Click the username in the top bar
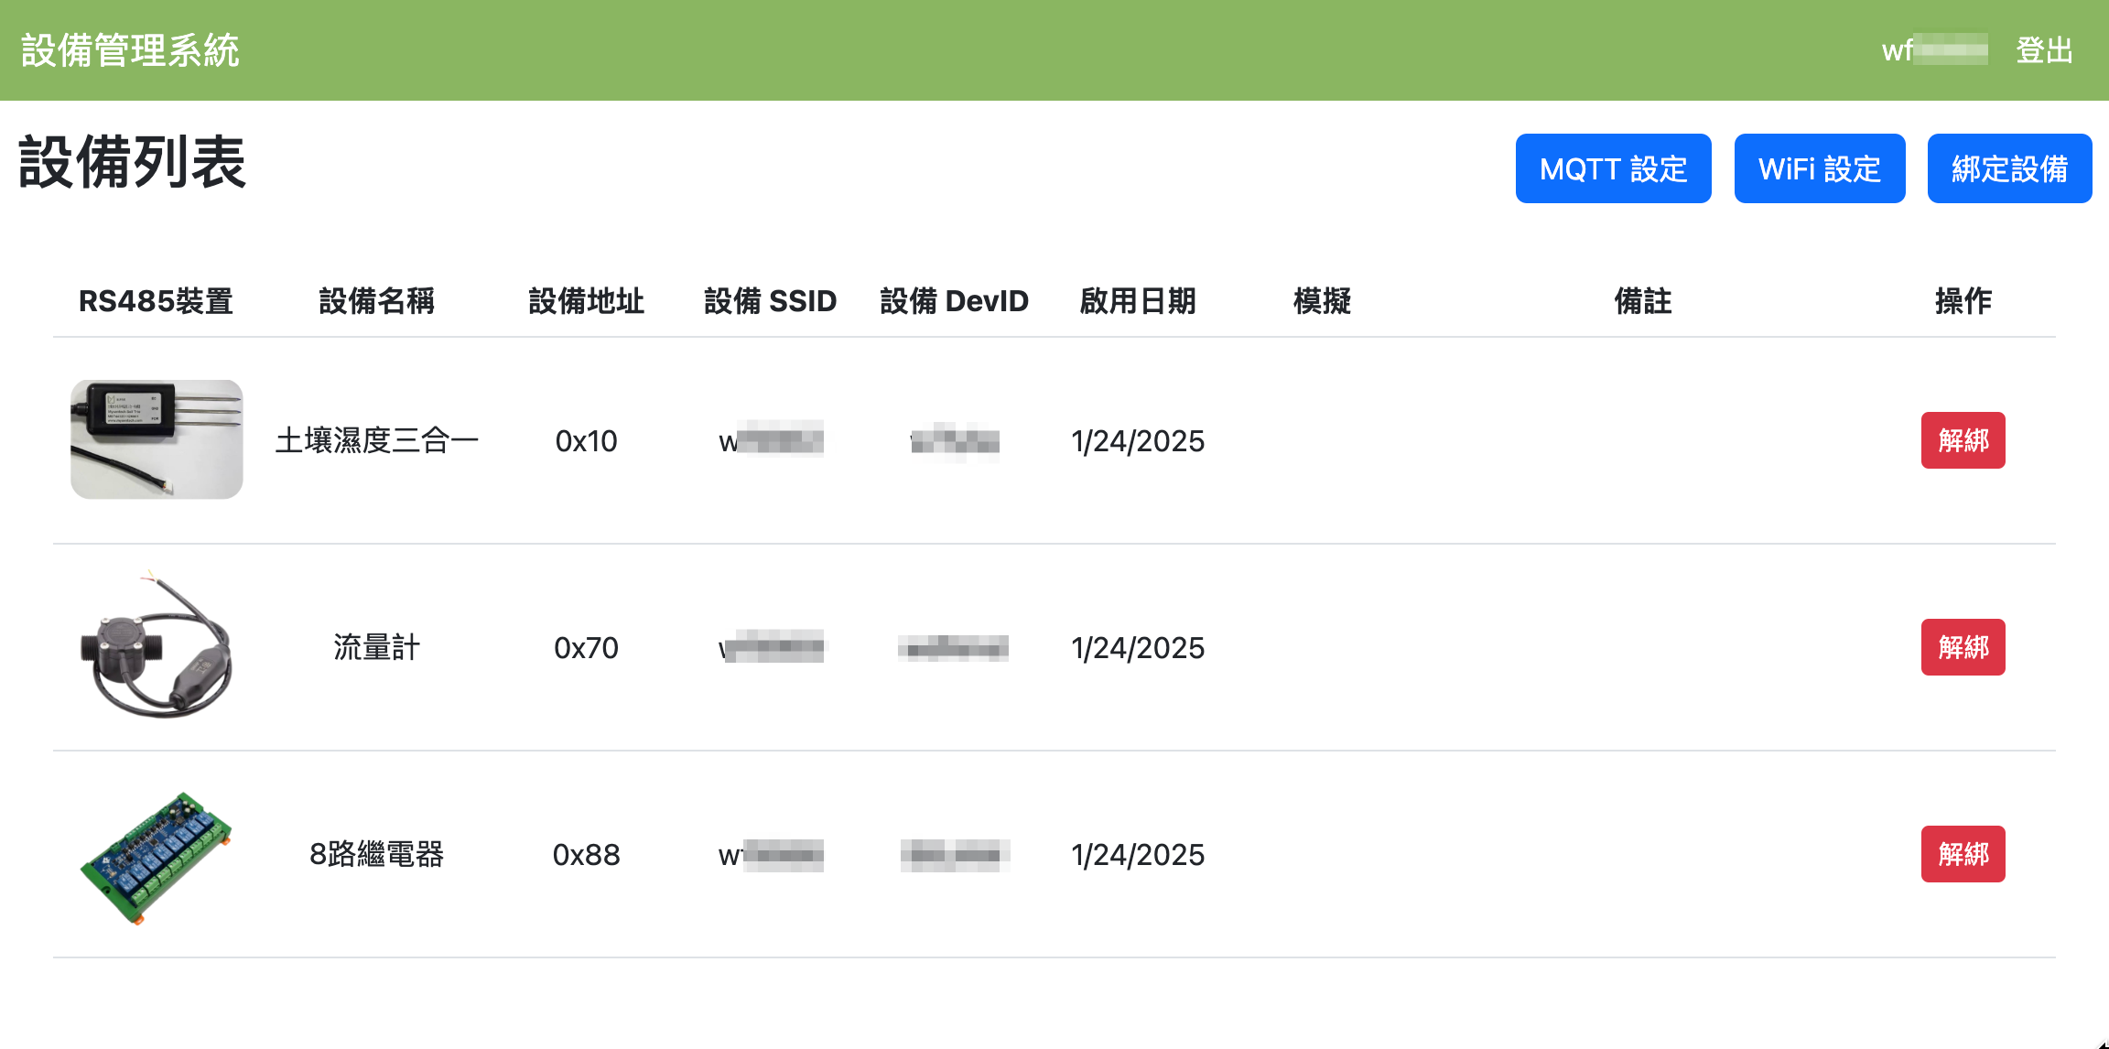This screenshot has width=2109, height=1049. click(x=1933, y=50)
